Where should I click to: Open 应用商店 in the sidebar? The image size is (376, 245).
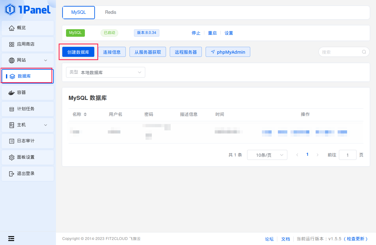click(28, 44)
